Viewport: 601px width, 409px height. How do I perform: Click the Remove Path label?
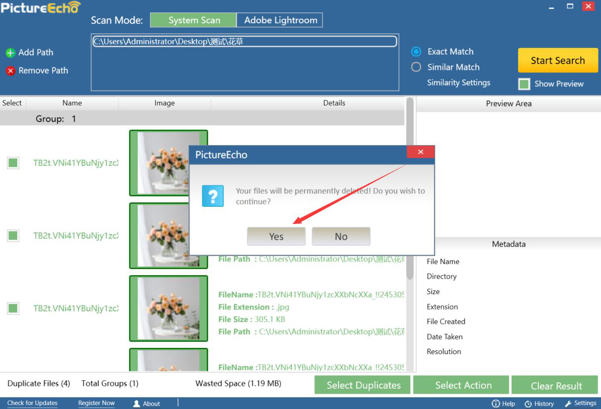point(43,71)
